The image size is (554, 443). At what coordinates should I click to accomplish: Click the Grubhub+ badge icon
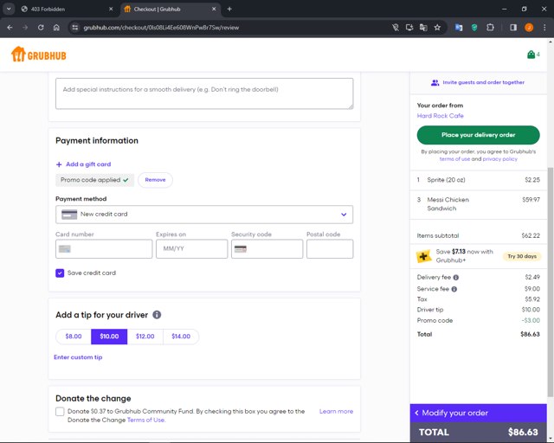click(x=424, y=256)
